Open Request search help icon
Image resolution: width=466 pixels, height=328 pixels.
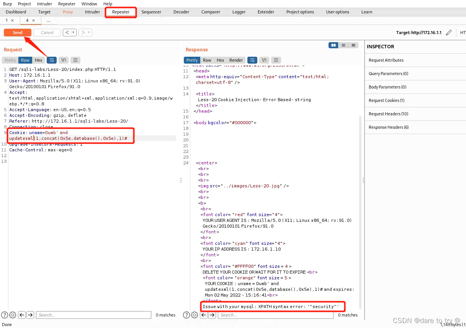click(x=5, y=315)
